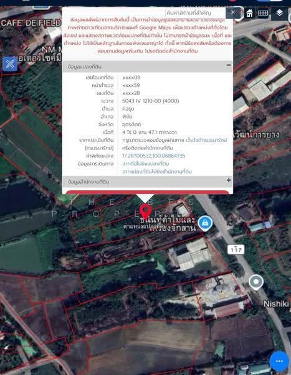Select the area value 4 ไร่ 0 งาน 47.1 ตารางวา
Screen dimensions: 291x375
(150, 132)
